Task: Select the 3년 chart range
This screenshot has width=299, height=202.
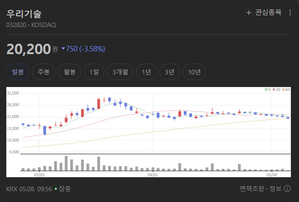Action: pos(169,72)
